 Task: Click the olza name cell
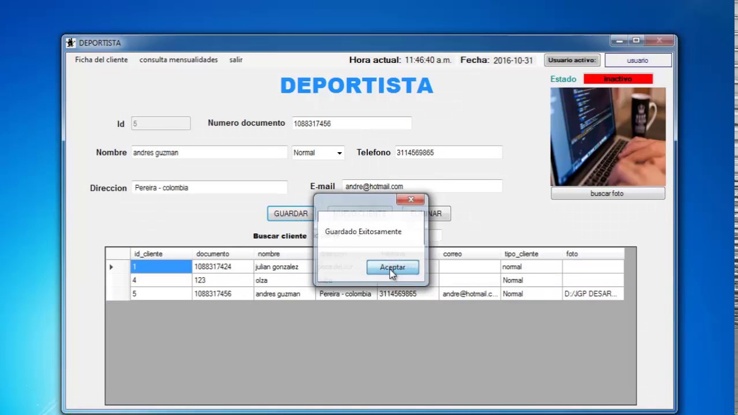tap(285, 280)
